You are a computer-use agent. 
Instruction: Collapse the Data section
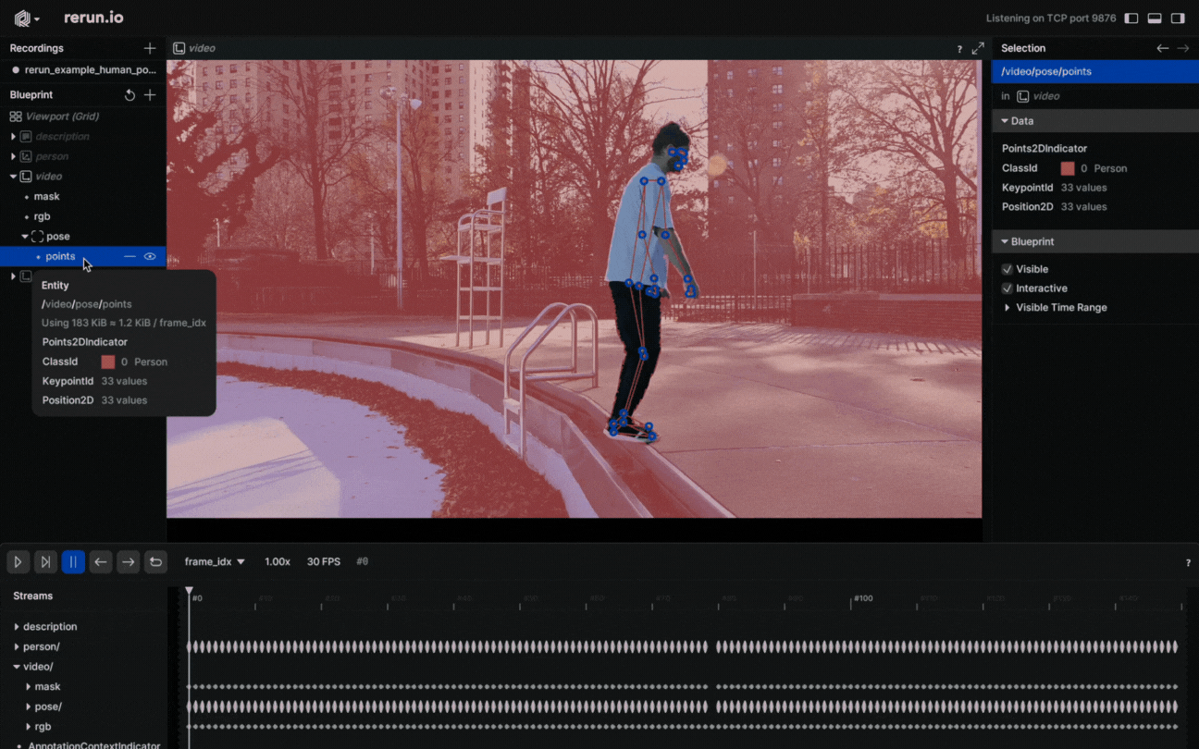[1005, 121]
